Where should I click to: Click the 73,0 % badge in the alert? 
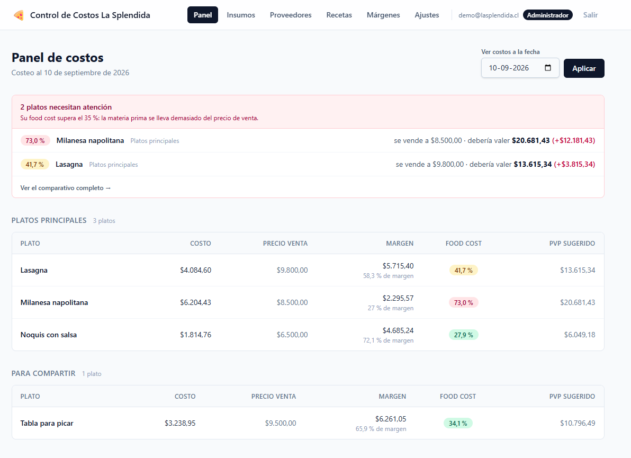pos(35,140)
